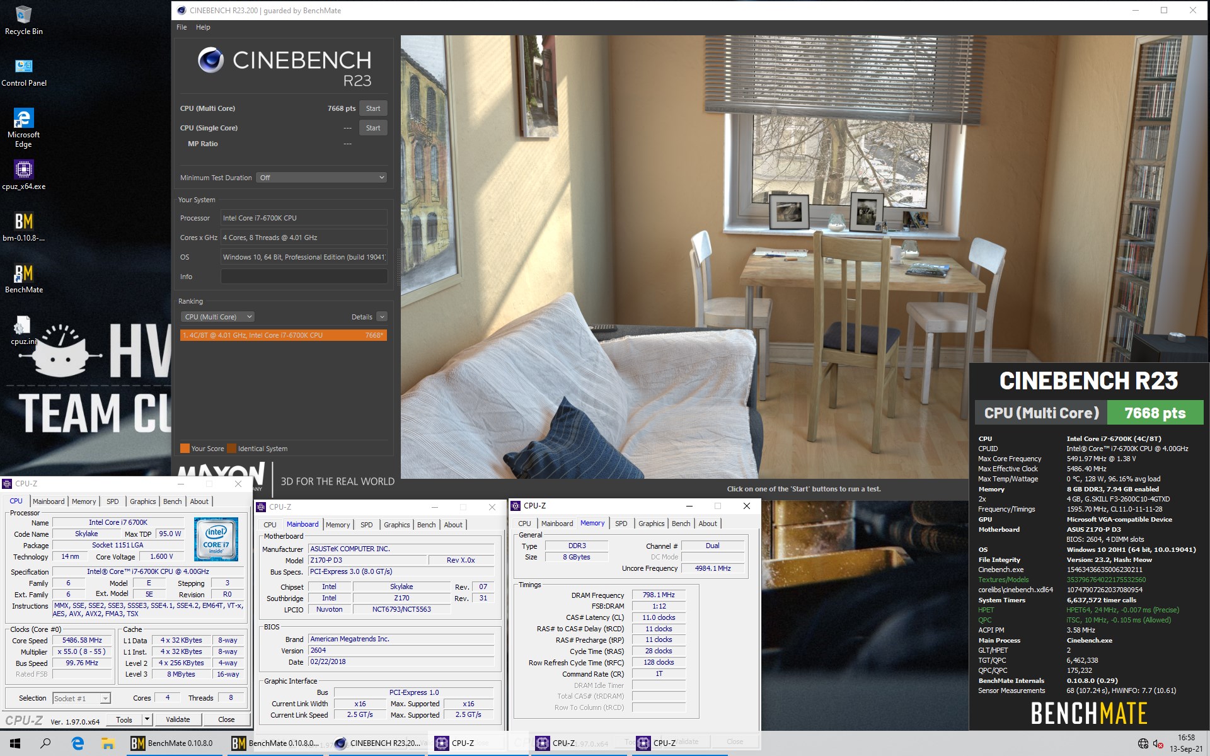Click the Cinebench logo in sidebar

click(210, 60)
